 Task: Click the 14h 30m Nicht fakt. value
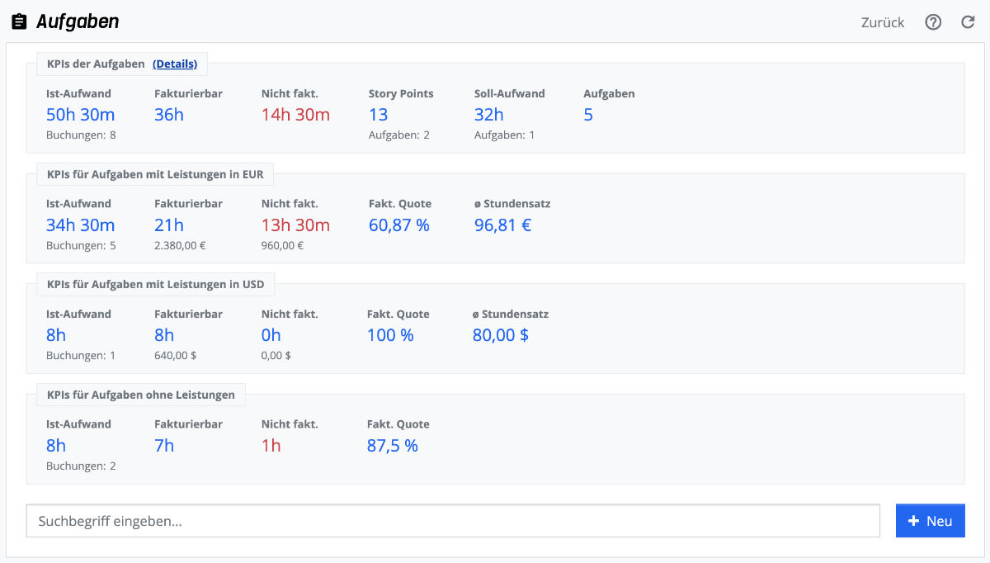point(295,115)
